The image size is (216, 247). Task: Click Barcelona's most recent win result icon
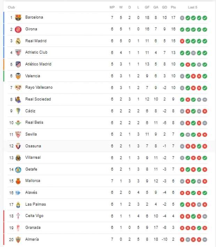[x=205, y=18]
